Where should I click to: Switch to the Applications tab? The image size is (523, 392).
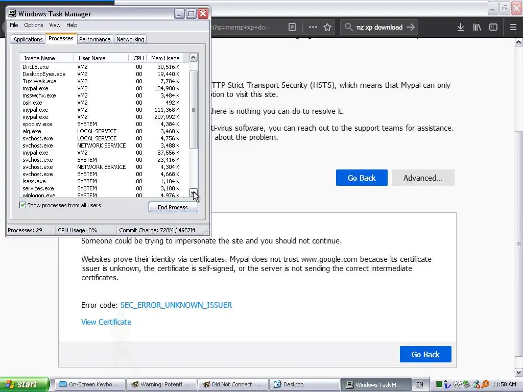click(x=28, y=39)
